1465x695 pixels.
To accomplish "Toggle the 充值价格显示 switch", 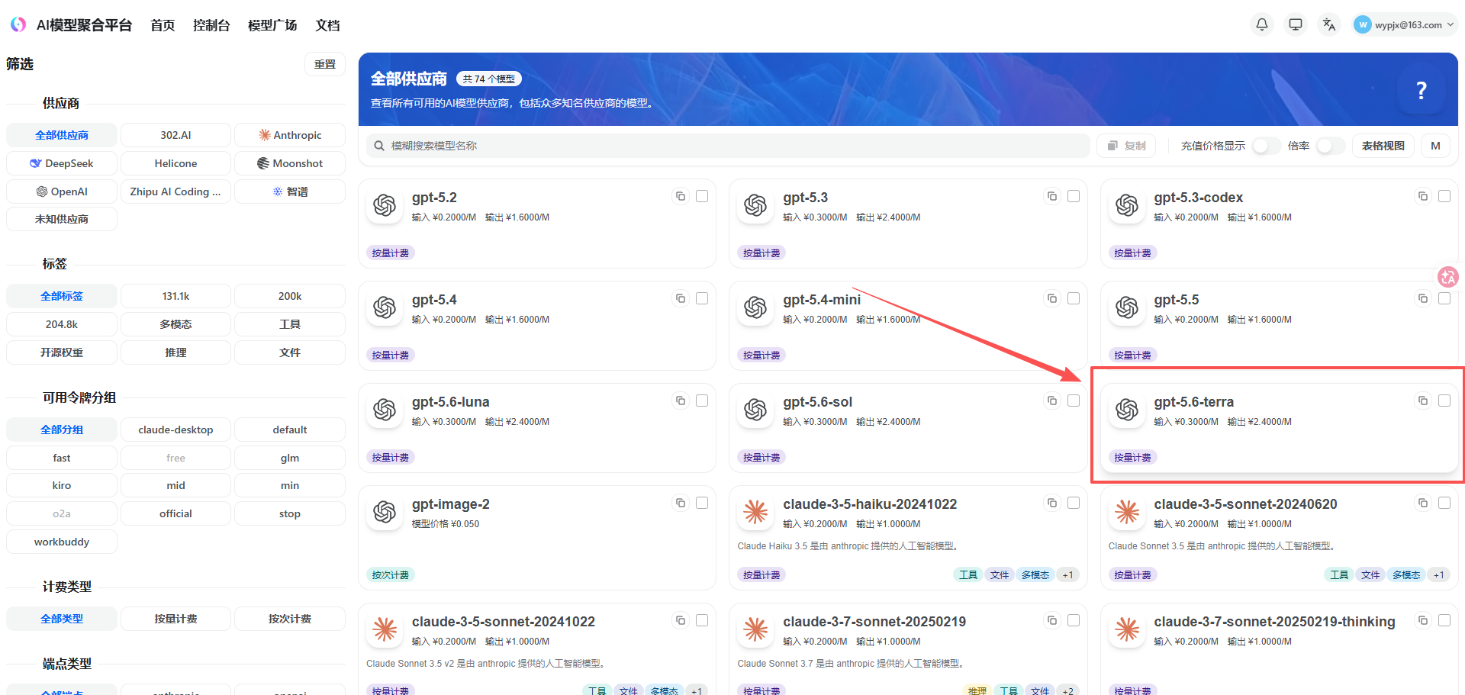I will tap(1266, 146).
